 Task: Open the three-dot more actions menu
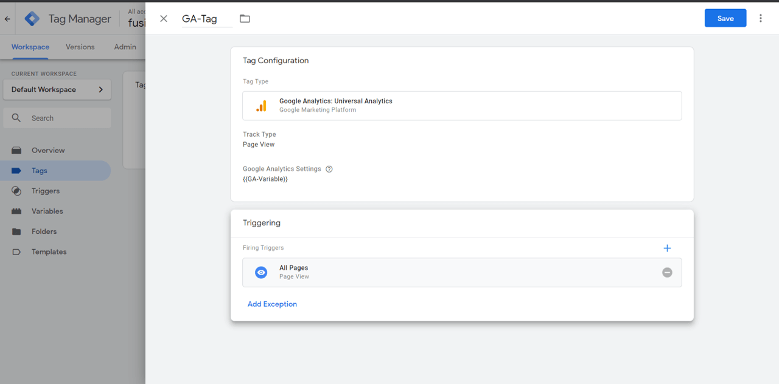(x=761, y=18)
